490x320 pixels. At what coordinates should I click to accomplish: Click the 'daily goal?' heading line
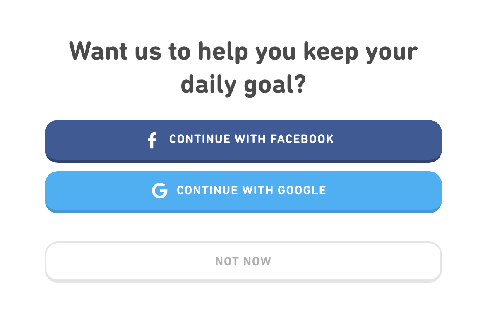[x=243, y=84]
